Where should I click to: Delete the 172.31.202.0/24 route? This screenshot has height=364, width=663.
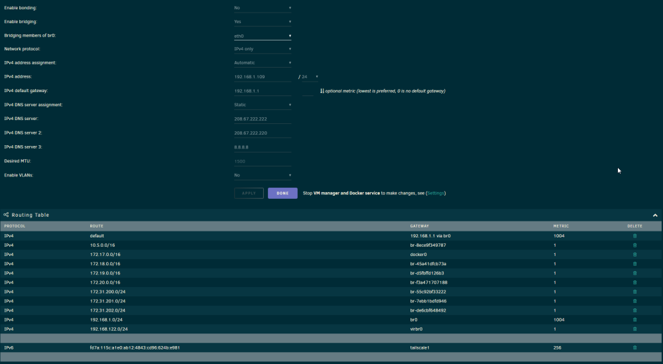coord(634,310)
